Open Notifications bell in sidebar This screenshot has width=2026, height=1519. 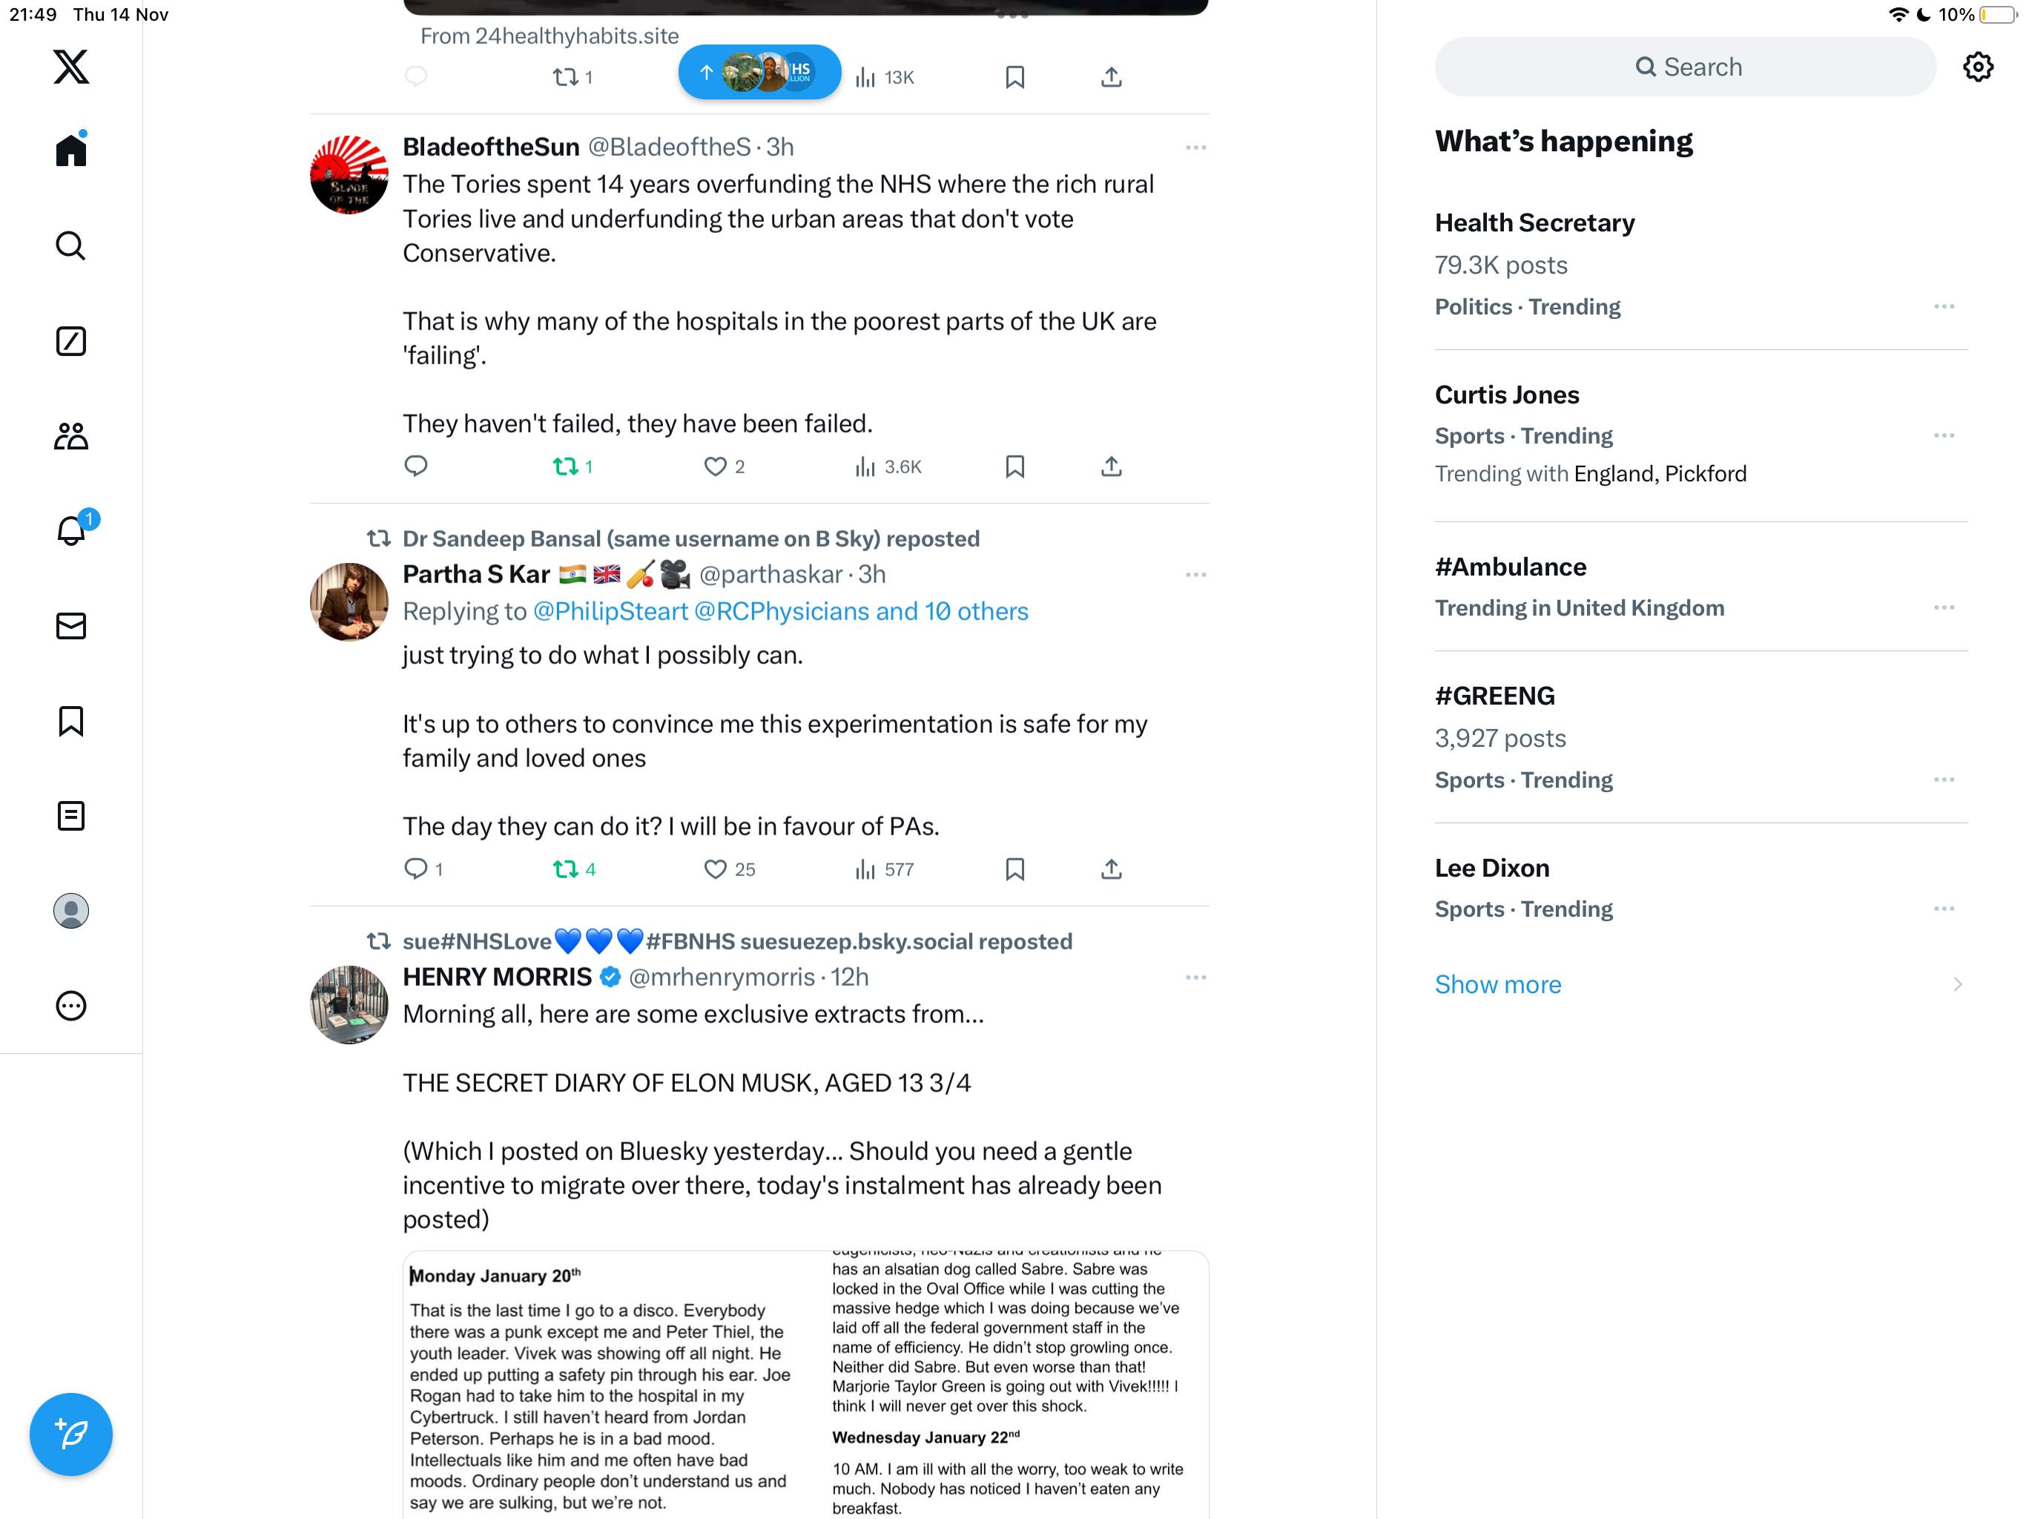click(70, 530)
